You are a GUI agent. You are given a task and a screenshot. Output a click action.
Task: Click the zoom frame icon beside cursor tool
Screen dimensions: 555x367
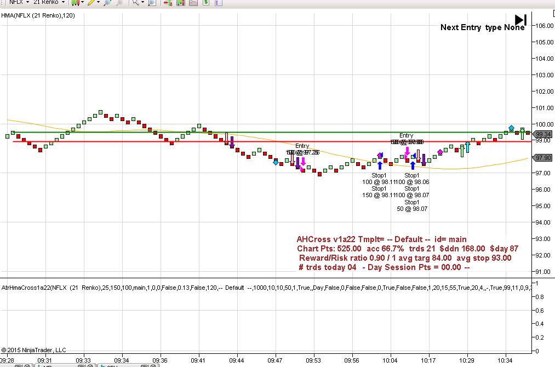click(152, 3)
